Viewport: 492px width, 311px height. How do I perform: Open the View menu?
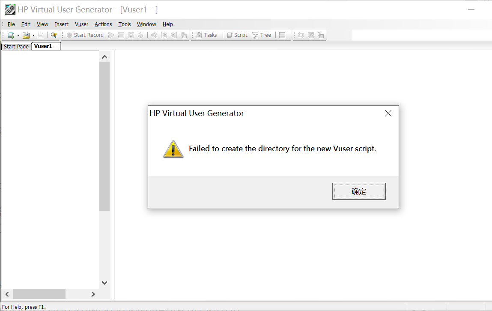[42, 24]
